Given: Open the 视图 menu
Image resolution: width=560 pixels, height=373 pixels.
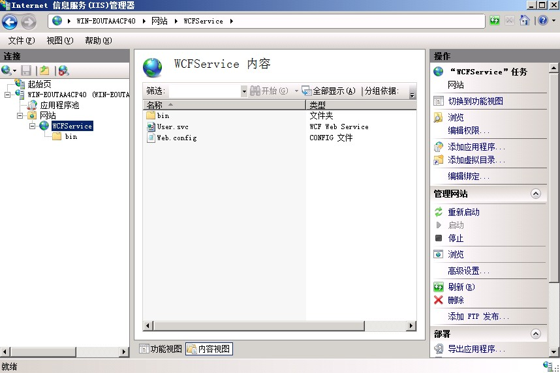Looking at the screenshot, I should click(x=59, y=40).
